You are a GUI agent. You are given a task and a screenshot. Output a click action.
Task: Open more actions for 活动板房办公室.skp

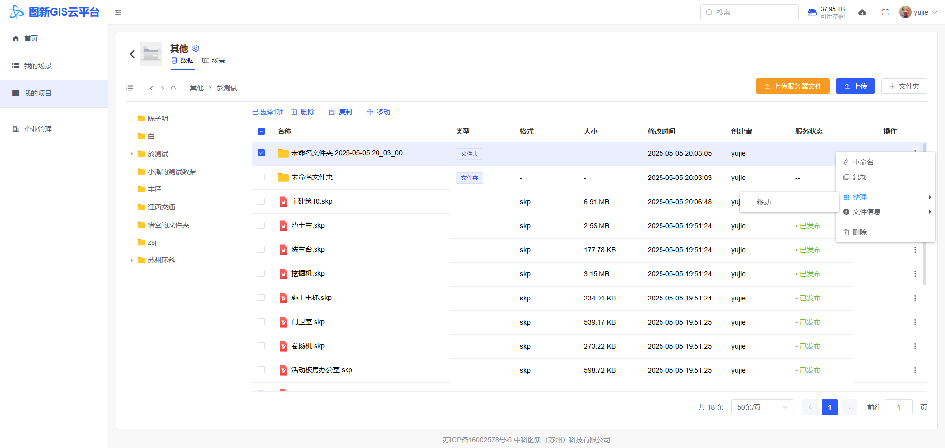click(x=915, y=370)
